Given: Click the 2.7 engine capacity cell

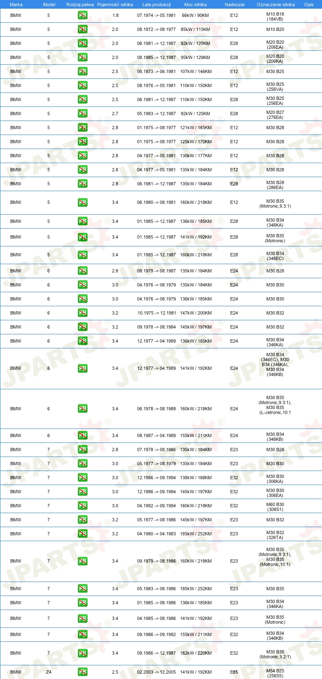Looking at the screenshot, I should tap(115, 114).
